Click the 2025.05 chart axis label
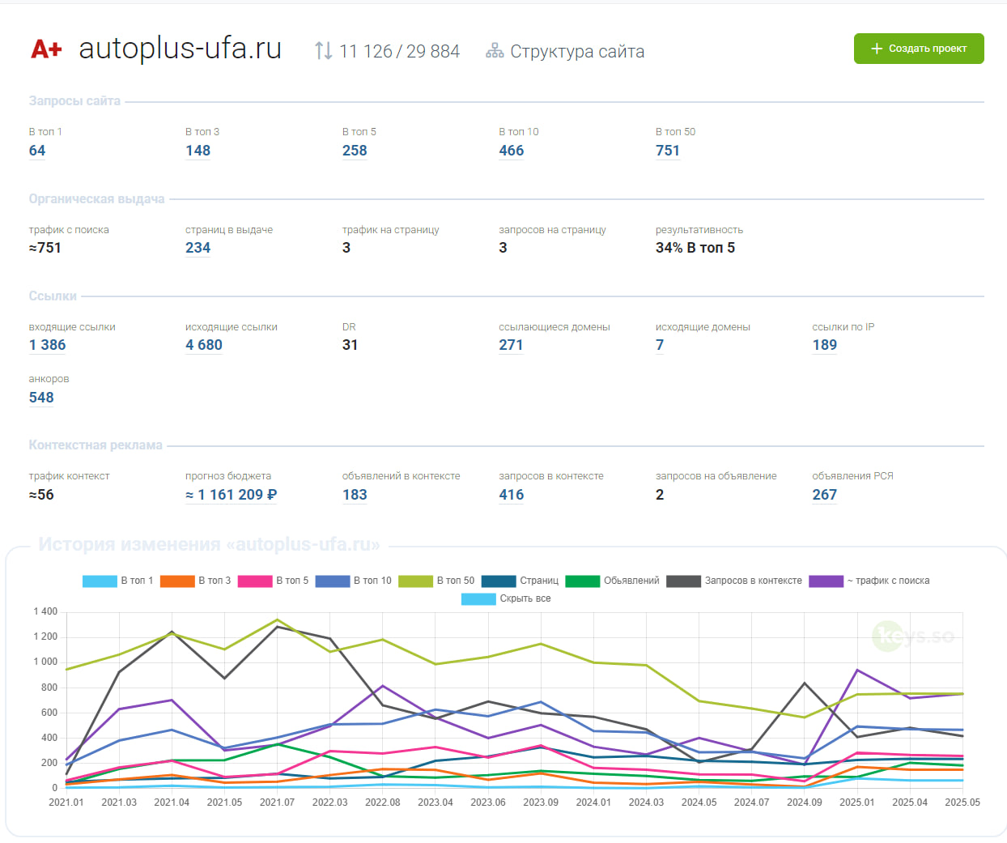This screenshot has height=843, width=1007. 962,803
